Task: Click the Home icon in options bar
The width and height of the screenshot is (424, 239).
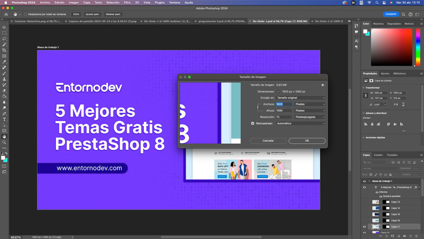Action: click(x=6, y=14)
